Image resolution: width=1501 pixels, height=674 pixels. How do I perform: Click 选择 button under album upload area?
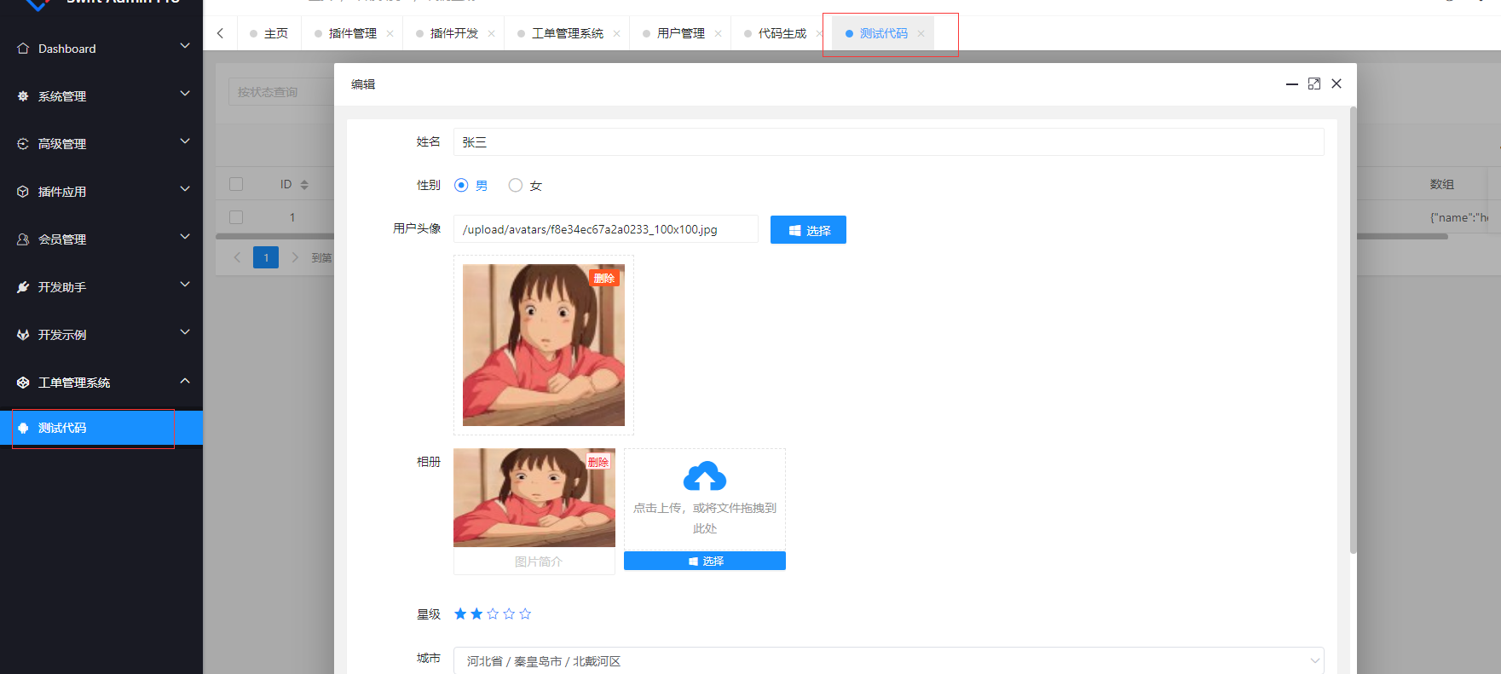(x=705, y=561)
